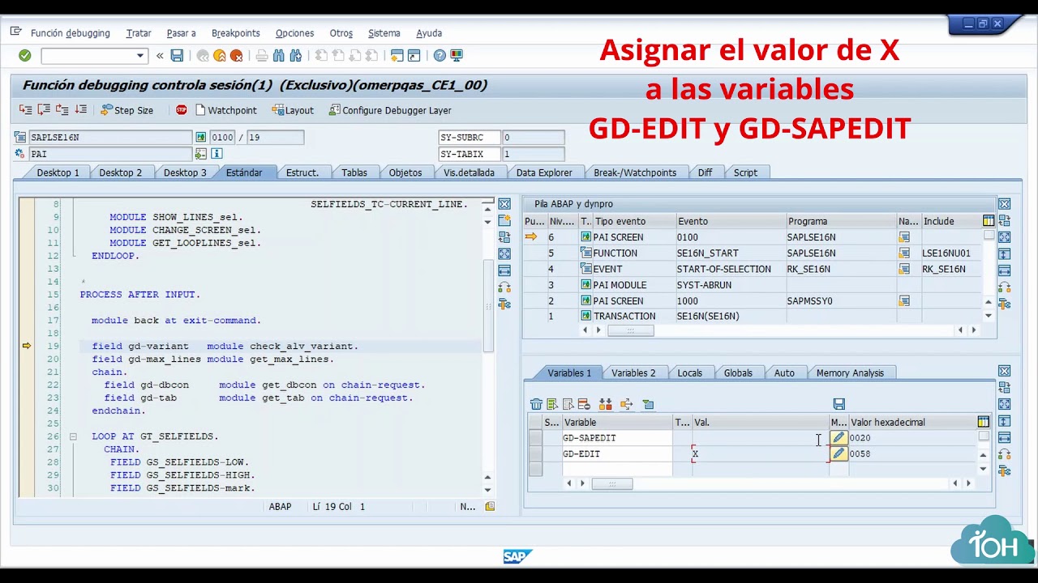This screenshot has height=583, width=1038.
Task: Click the Watchpoint button
Action: click(225, 110)
